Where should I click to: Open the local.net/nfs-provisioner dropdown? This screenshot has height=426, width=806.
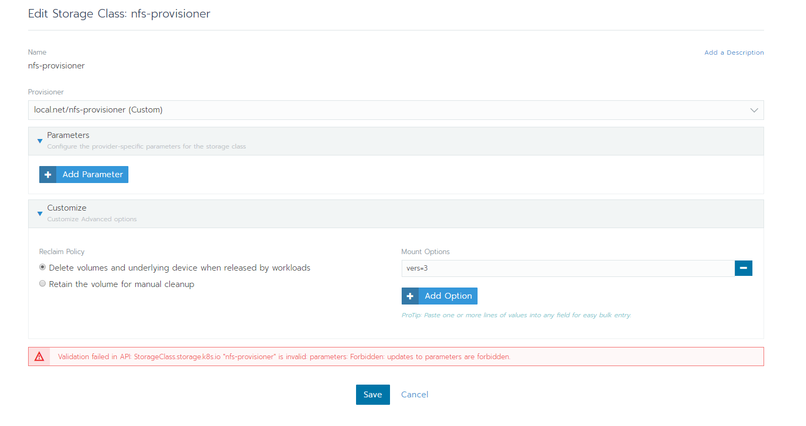[x=395, y=110]
